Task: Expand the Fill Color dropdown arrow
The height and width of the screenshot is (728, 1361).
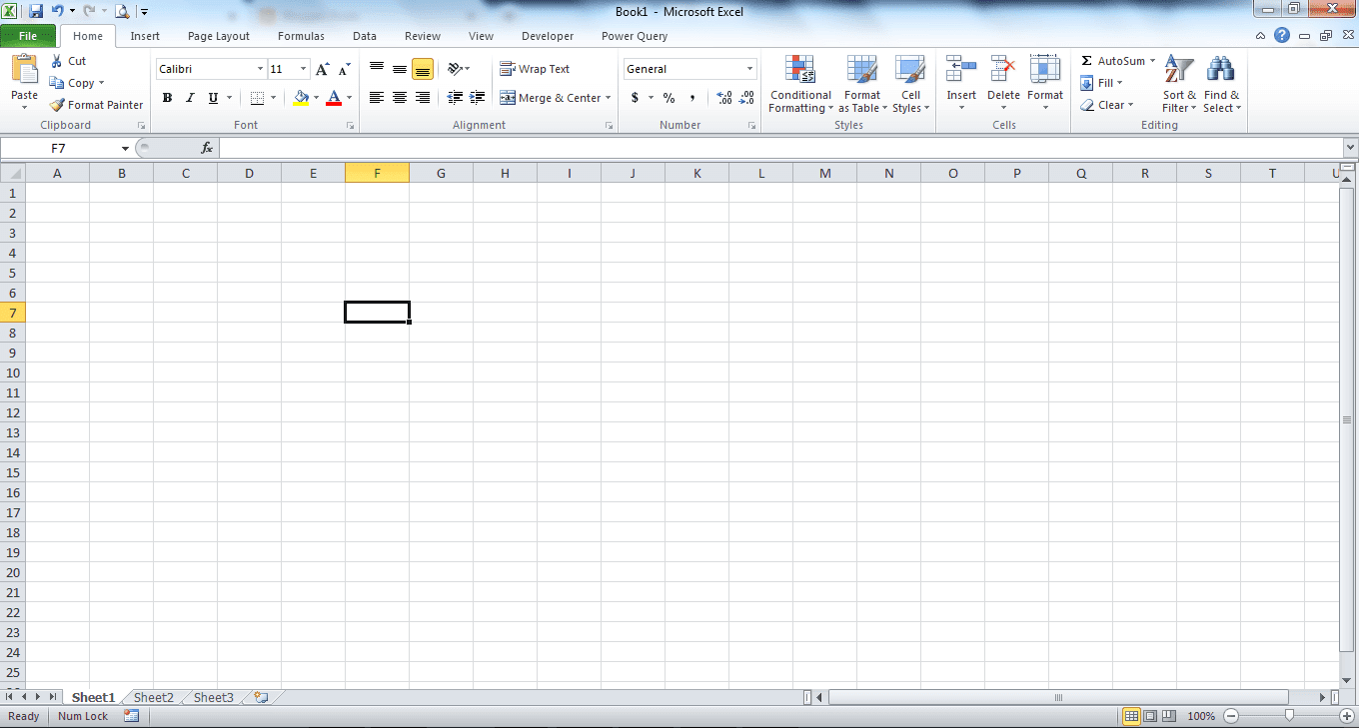Action: pos(315,98)
